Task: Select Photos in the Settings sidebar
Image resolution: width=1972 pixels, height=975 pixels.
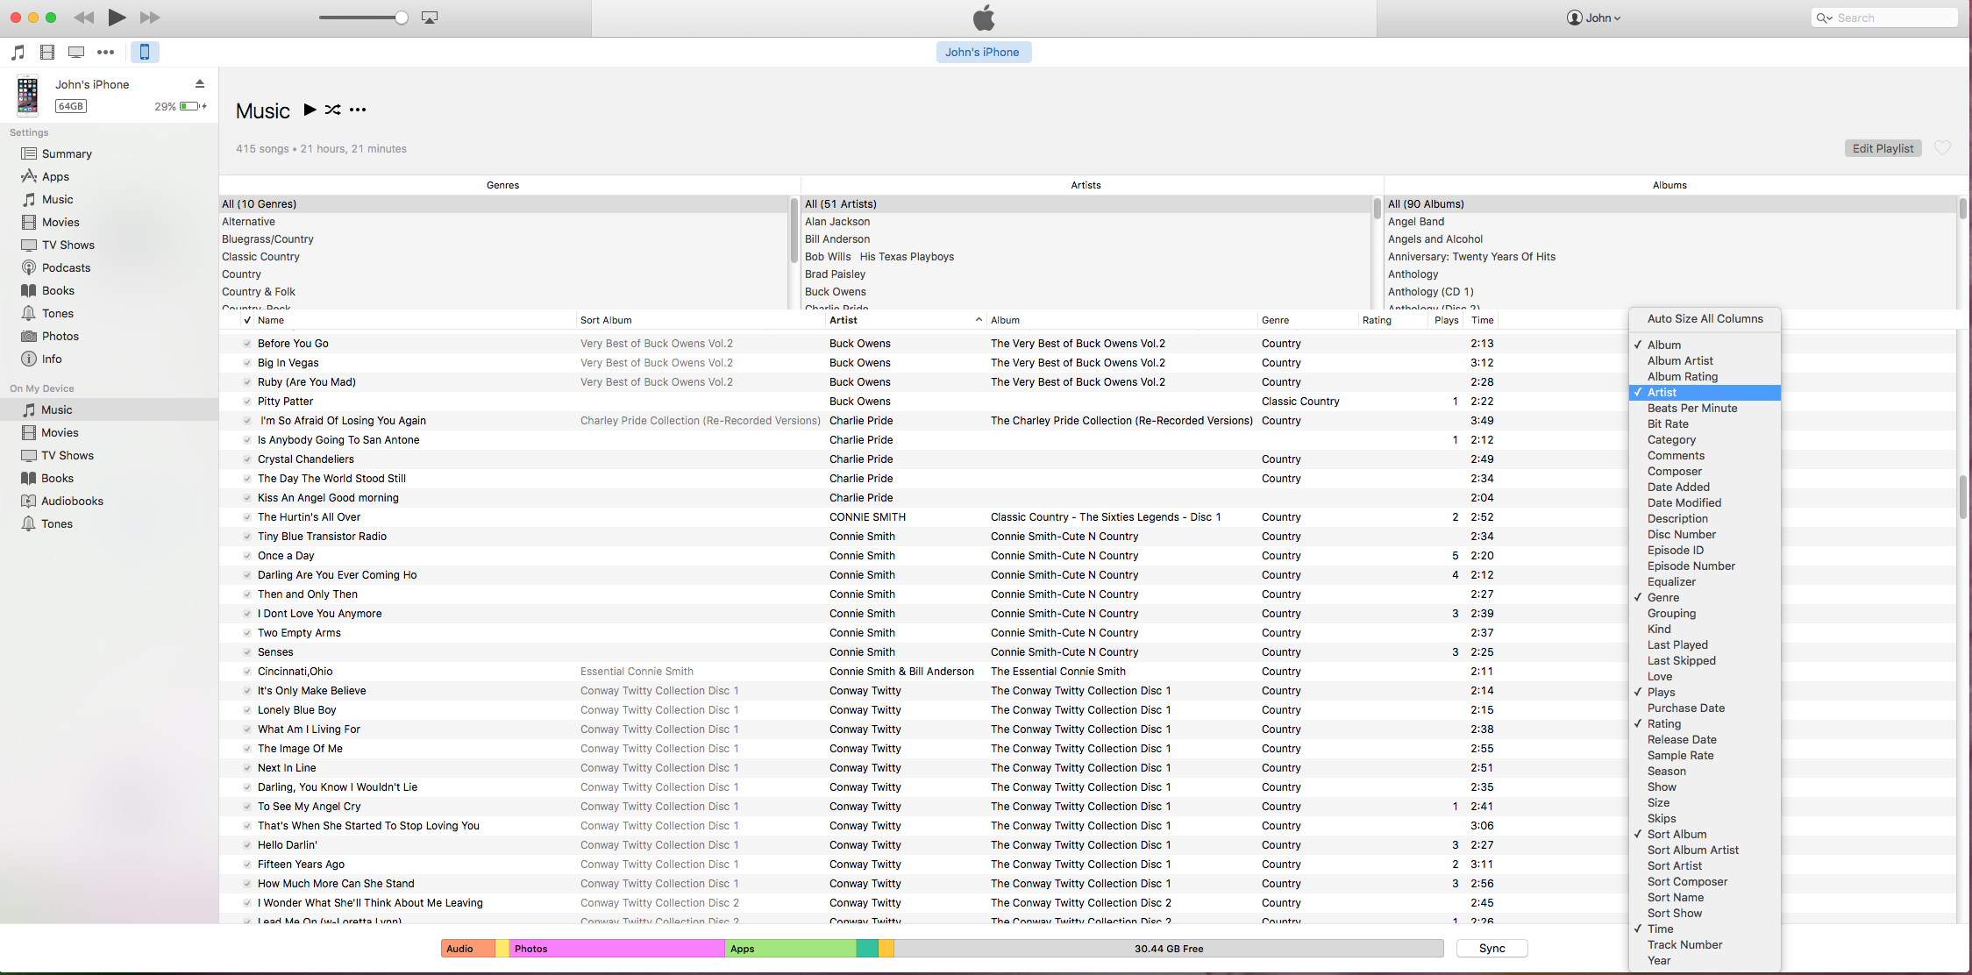Action: (x=60, y=336)
